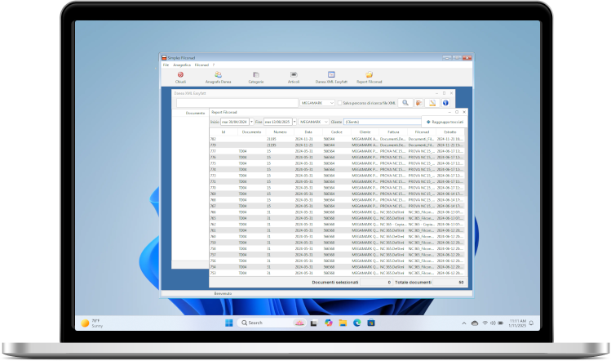Click the Inizio date field
This screenshot has height=361, width=611.
[235, 122]
